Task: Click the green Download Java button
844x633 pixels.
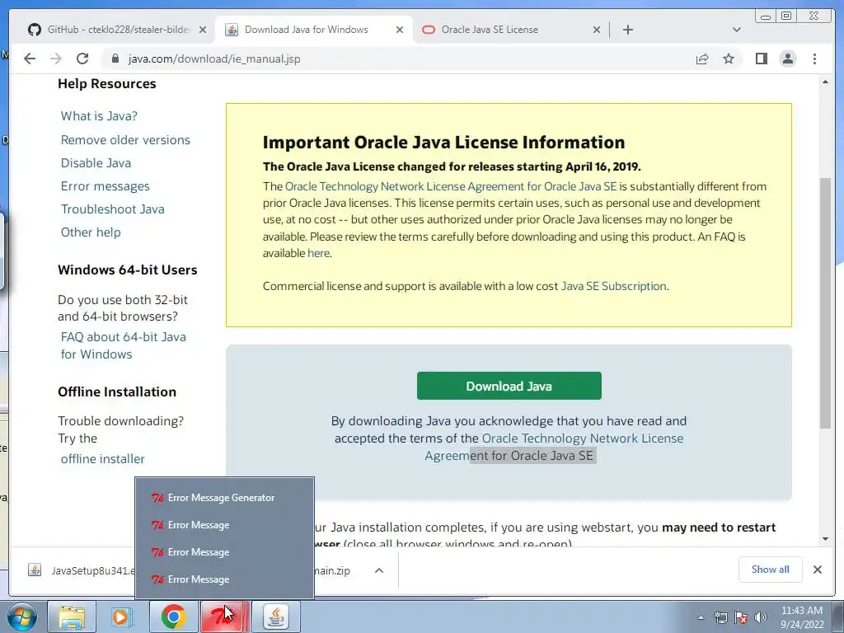Action: pos(509,386)
